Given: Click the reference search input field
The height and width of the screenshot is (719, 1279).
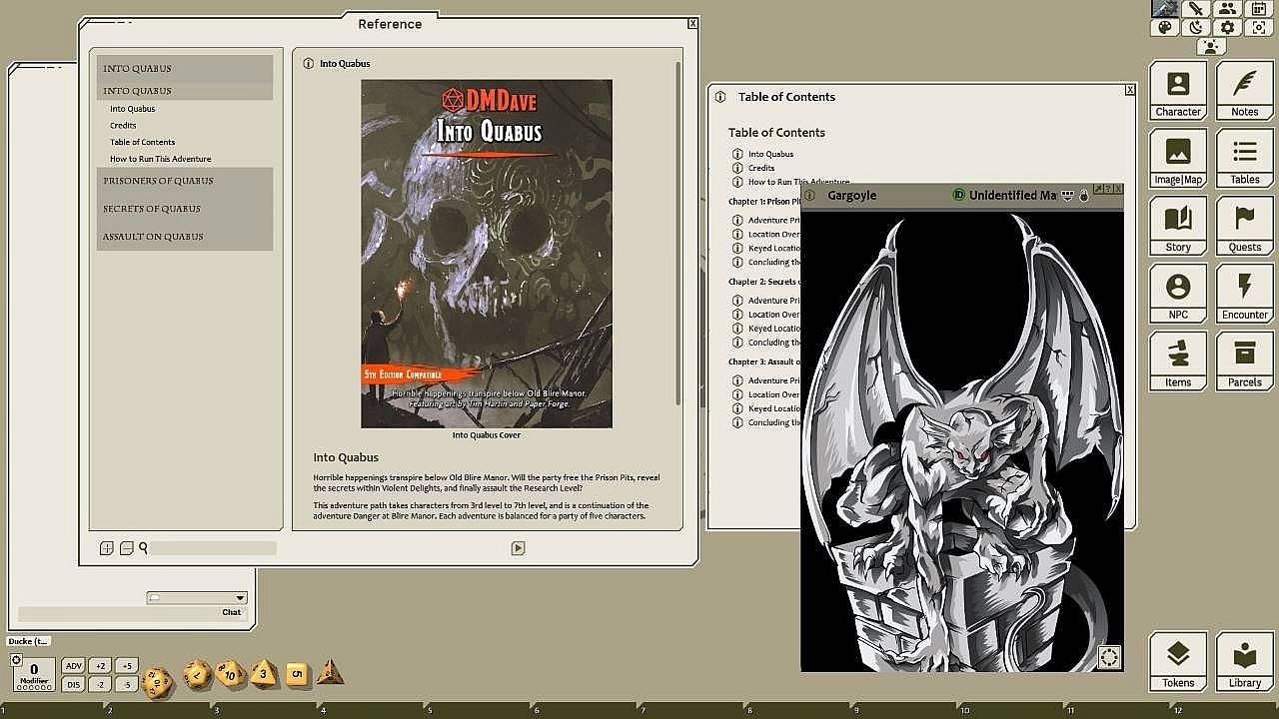Looking at the screenshot, I should click(212, 548).
